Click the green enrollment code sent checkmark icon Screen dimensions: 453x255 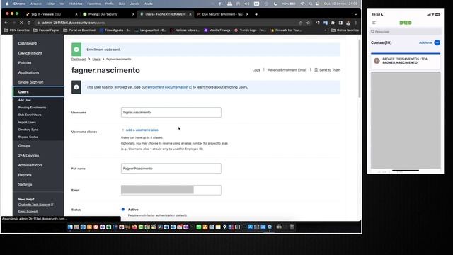(x=76, y=50)
